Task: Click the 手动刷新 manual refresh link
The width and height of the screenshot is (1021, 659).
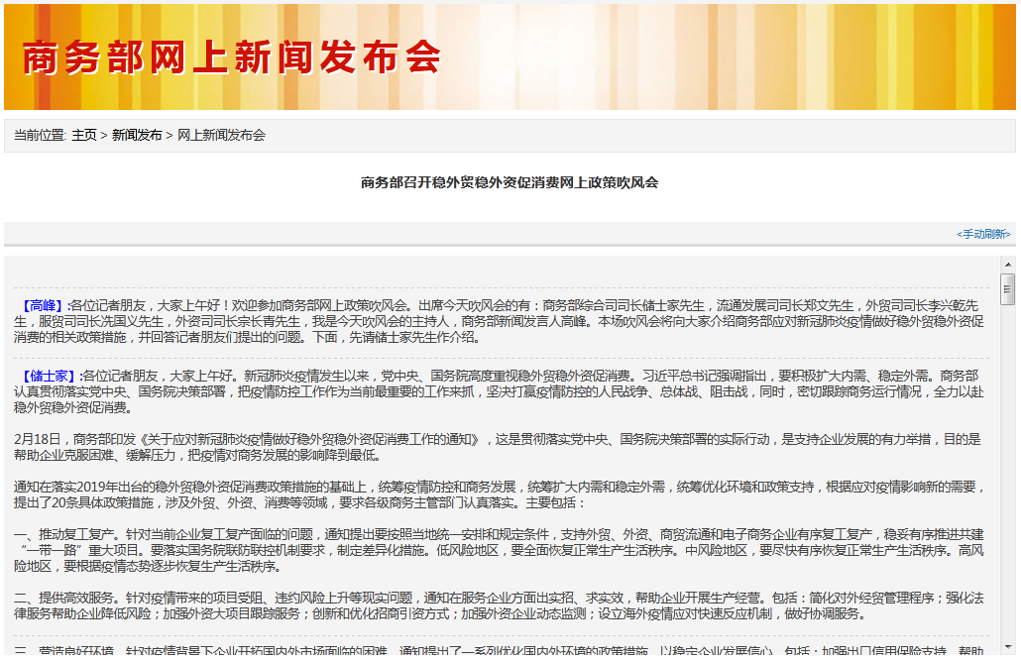Action: tap(982, 234)
